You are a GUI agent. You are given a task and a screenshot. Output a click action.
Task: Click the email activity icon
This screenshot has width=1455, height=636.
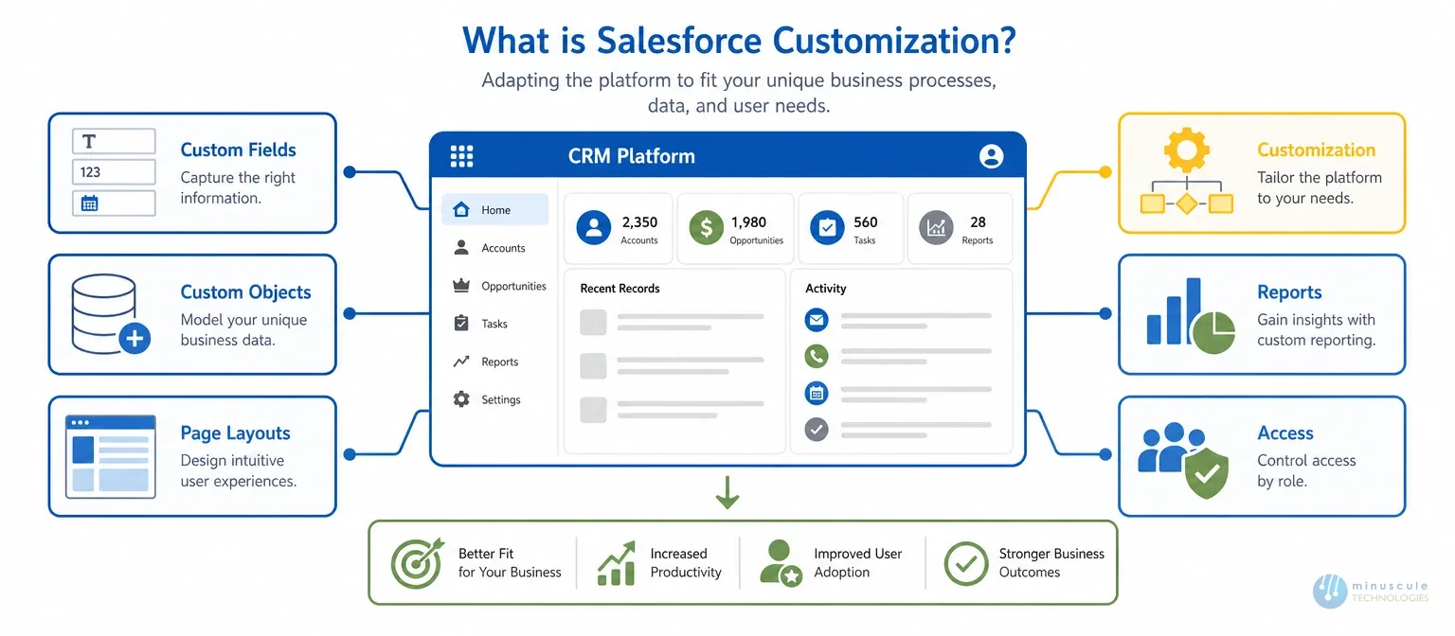point(817,320)
